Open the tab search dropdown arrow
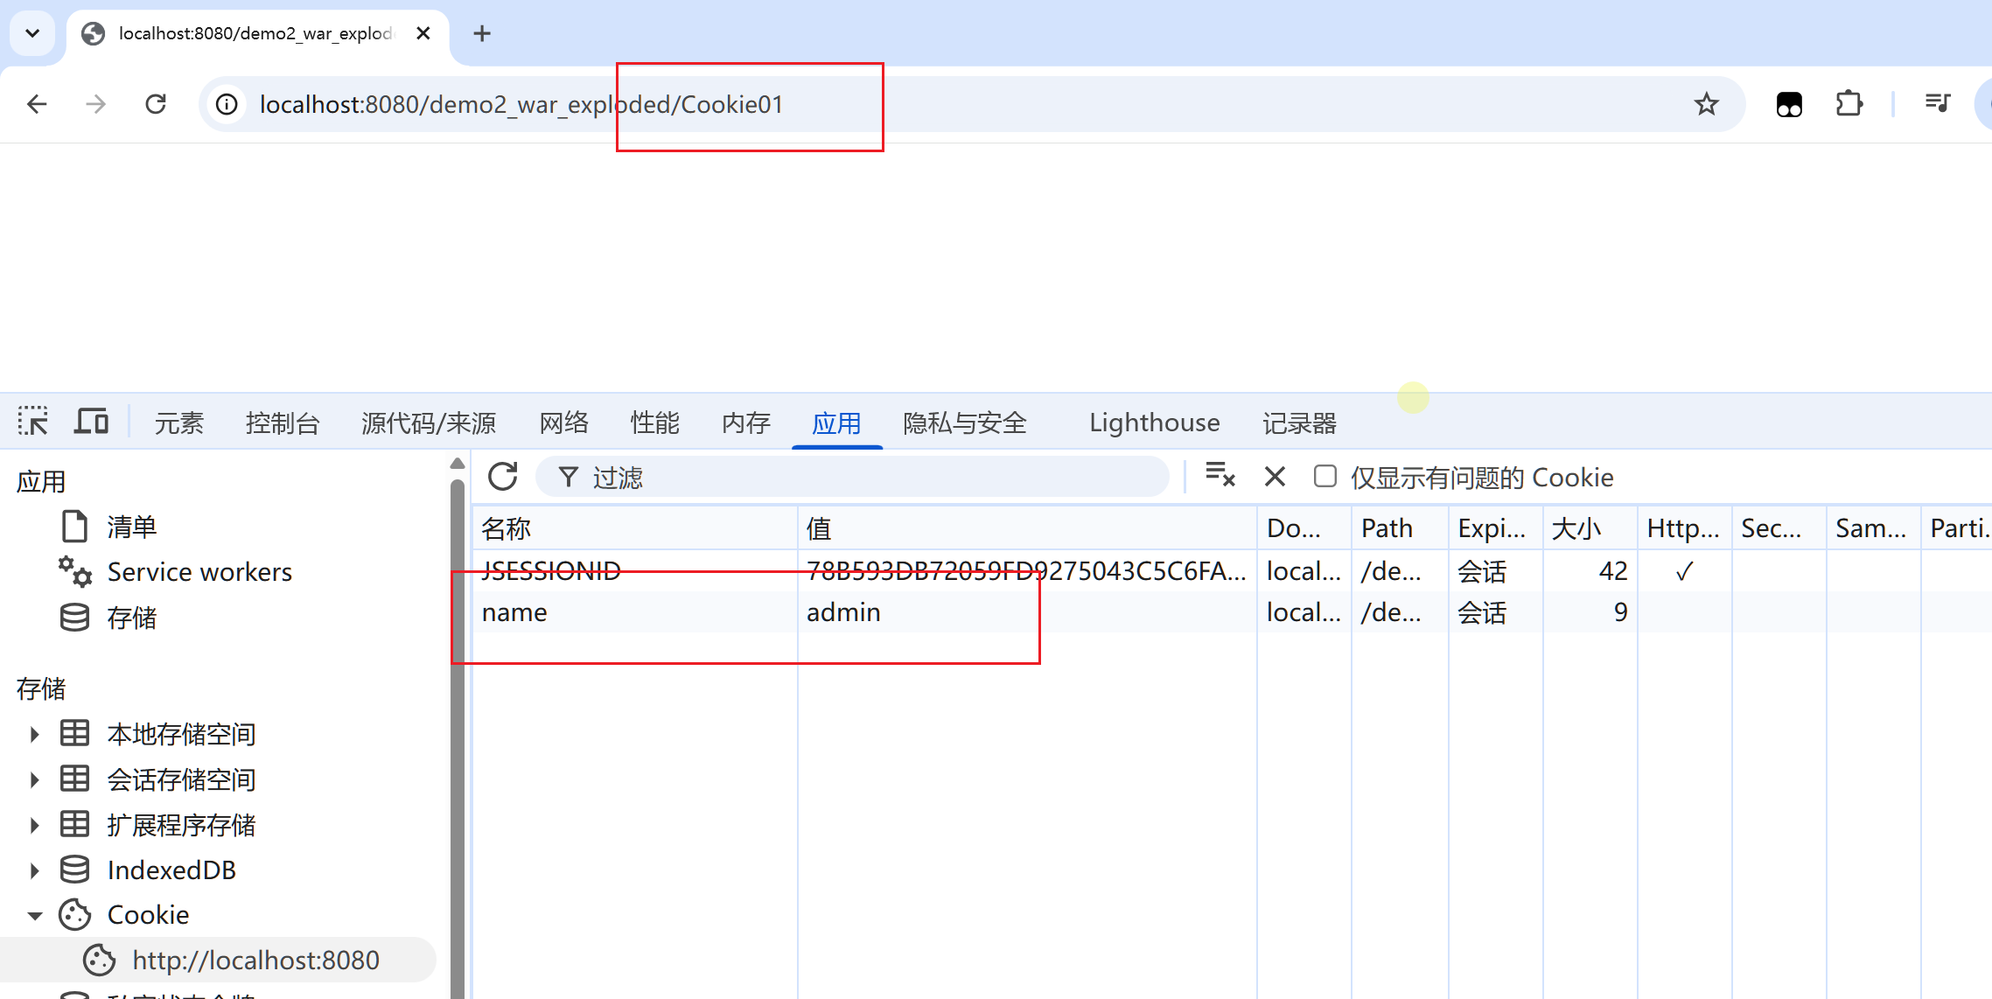Viewport: 1992px width, 999px height. click(x=32, y=33)
